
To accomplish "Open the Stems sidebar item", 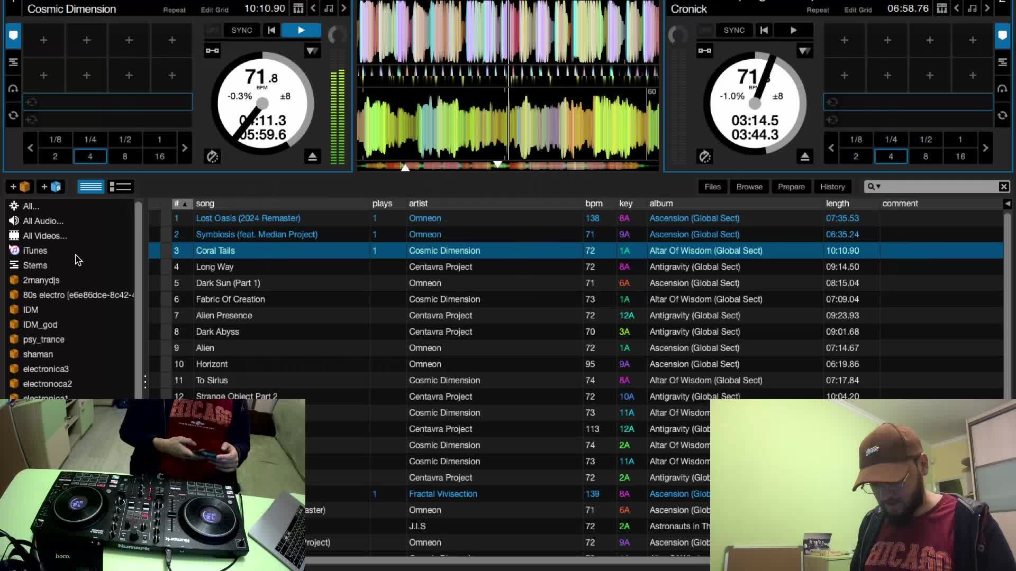I will [x=35, y=265].
